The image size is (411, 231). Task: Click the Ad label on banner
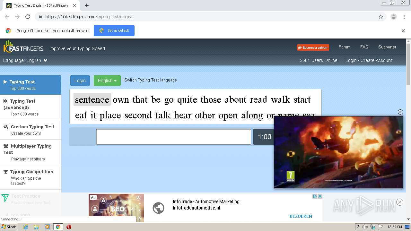[93, 198]
